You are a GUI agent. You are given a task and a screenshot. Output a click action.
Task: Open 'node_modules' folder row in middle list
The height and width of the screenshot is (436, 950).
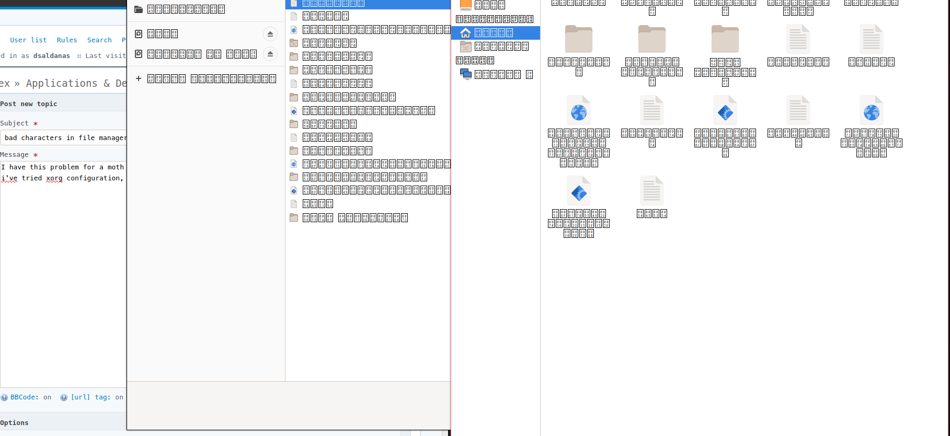tap(368, 97)
